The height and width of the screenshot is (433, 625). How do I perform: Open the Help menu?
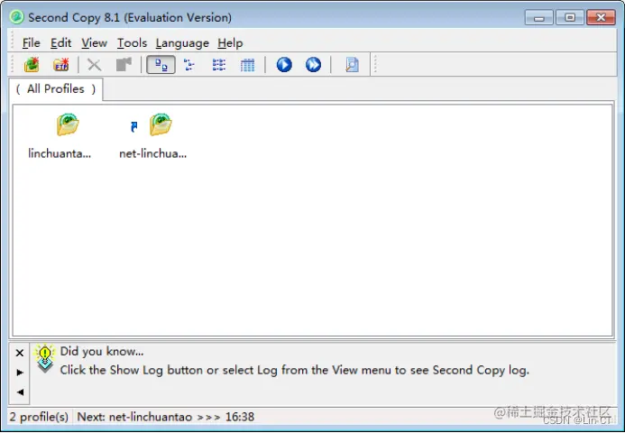coord(230,42)
